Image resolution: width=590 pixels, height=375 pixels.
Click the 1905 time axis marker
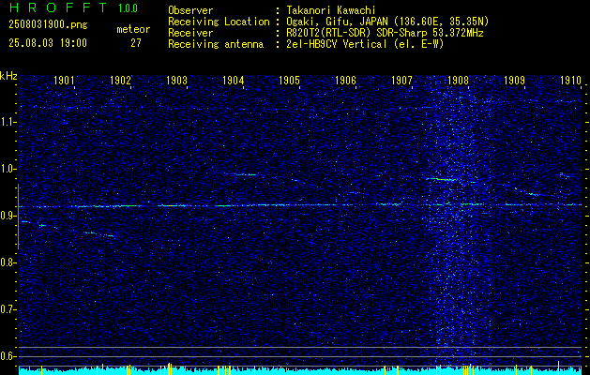pos(289,80)
